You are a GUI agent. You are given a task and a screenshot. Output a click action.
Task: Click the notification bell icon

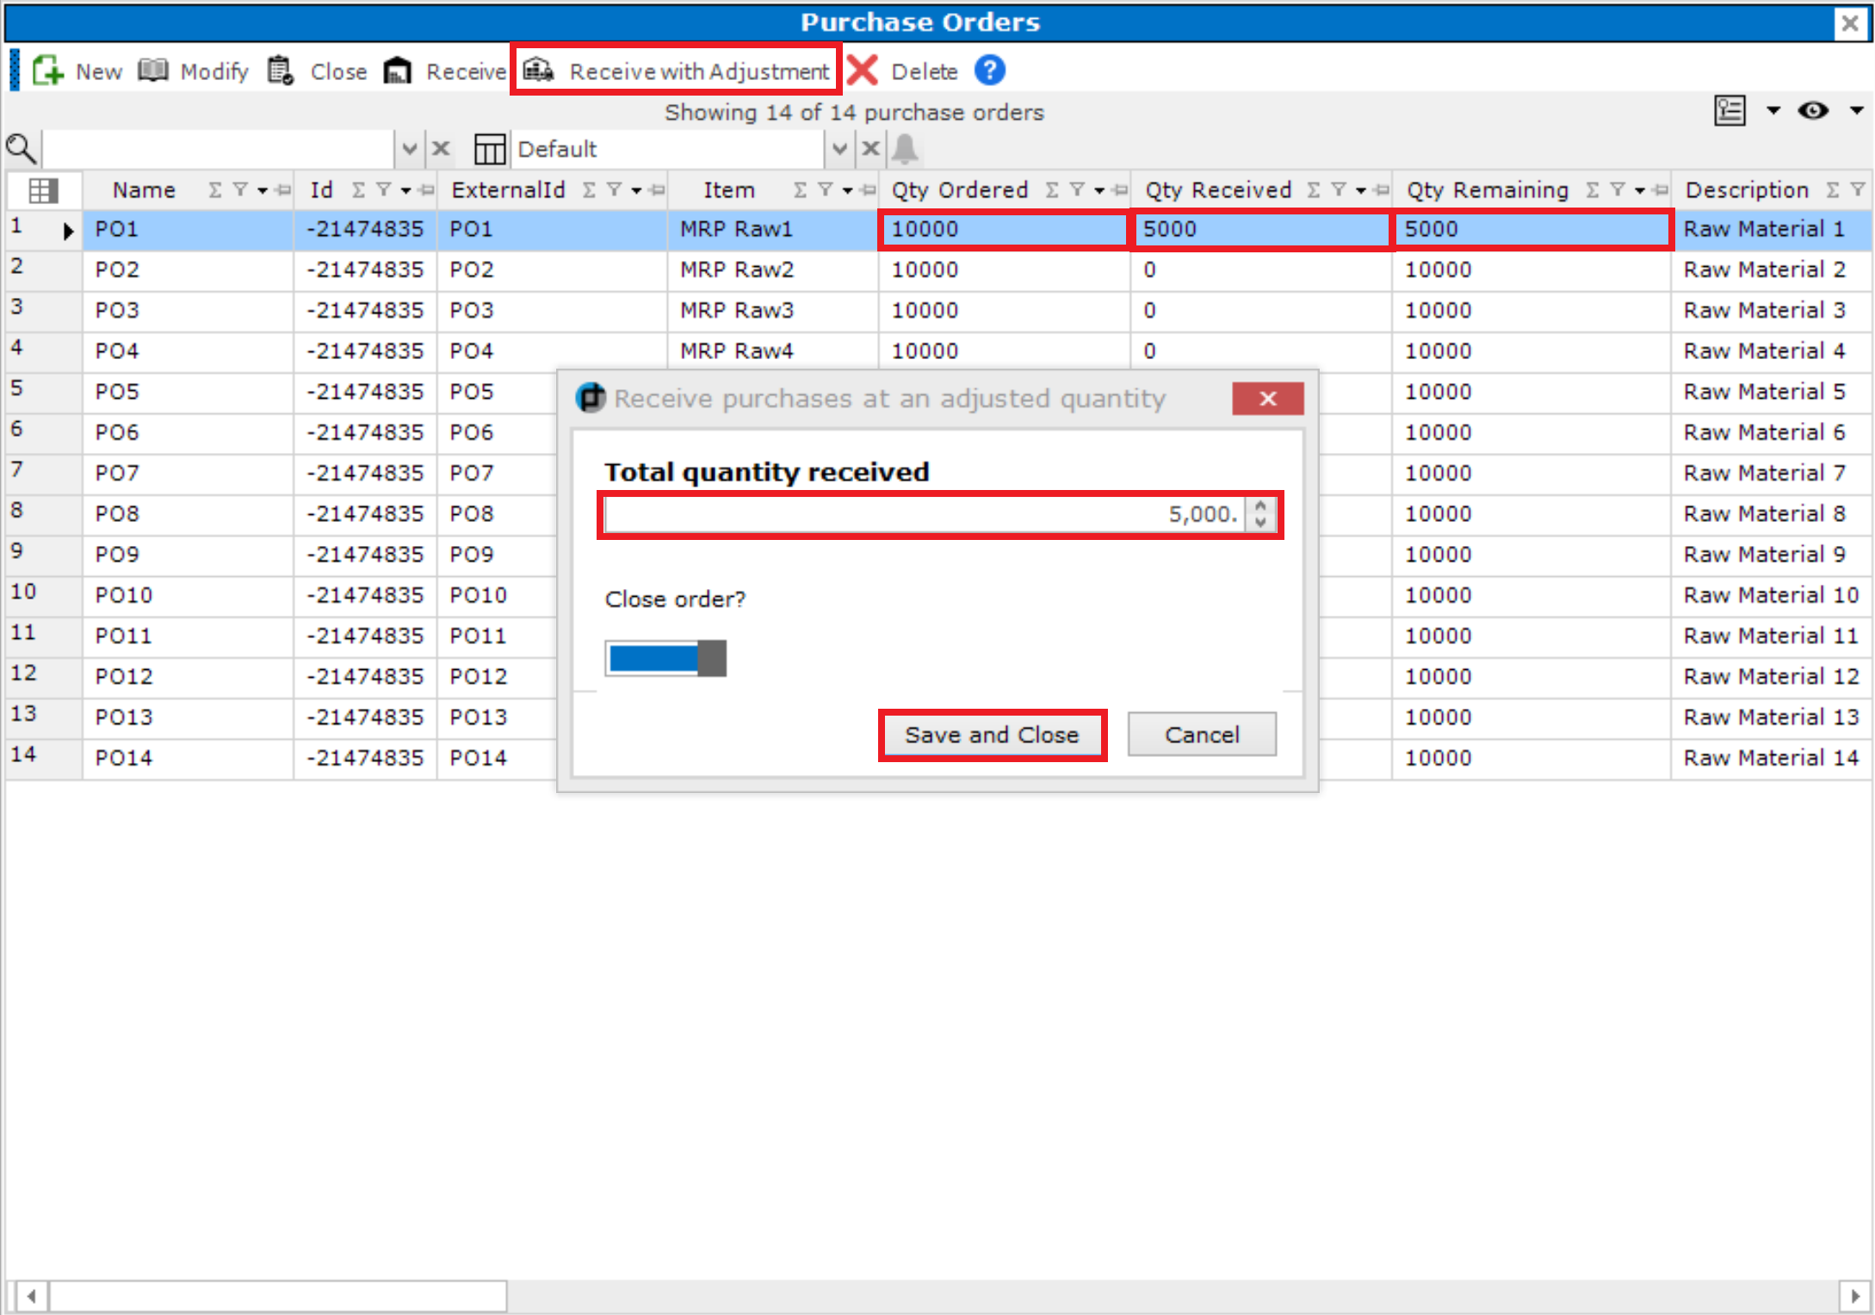905,149
